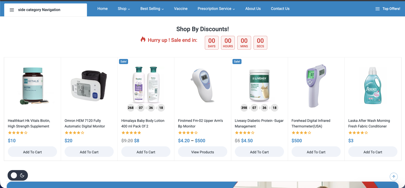This screenshot has height=188, width=405.
Task: Expand the Best Selling dropdown
Action: coord(152,9)
